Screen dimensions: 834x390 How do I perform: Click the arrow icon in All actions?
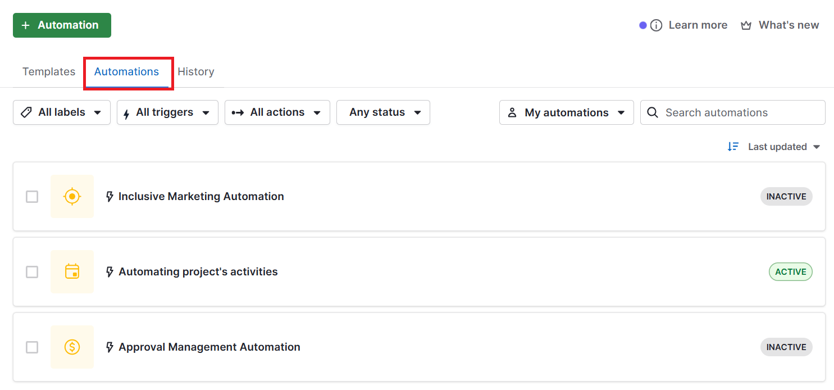point(238,112)
